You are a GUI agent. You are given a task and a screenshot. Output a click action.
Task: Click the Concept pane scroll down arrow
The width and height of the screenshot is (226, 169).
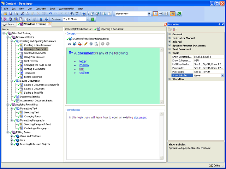click(x=161, y=102)
